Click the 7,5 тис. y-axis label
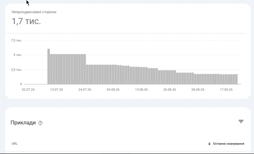This screenshot has height=154, width=254. click(16, 40)
